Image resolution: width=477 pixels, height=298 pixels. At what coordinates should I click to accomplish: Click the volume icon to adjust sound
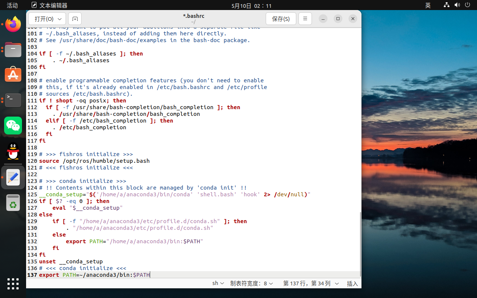pos(458,5)
